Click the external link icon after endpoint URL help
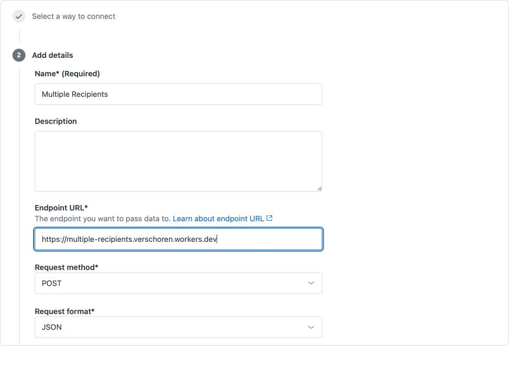Viewport: 509px width, 389px height. (x=269, y=219)
